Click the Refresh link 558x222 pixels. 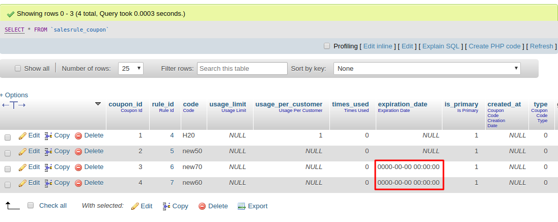[x=541, y=46]
